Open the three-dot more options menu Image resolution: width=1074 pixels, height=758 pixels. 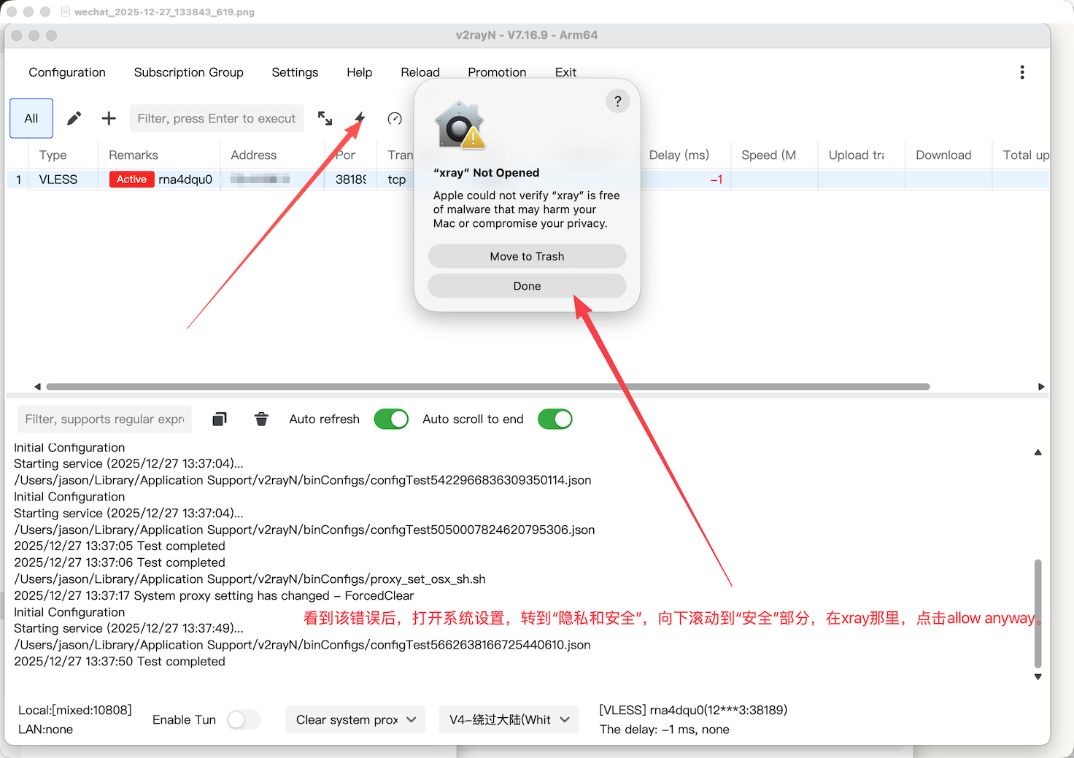1022,72
